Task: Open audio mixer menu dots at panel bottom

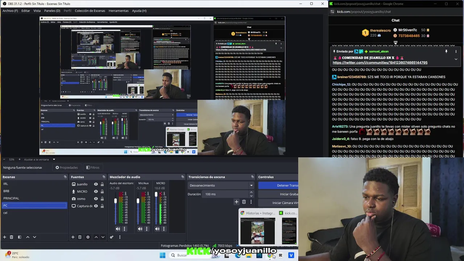Action: point(120,237)
